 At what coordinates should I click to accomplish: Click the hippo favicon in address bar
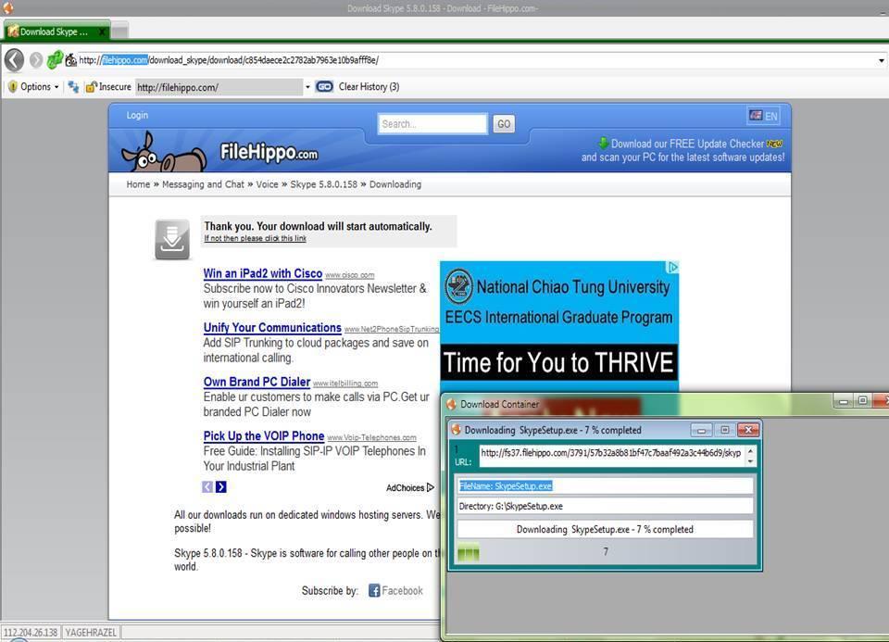tap(71, 59)
